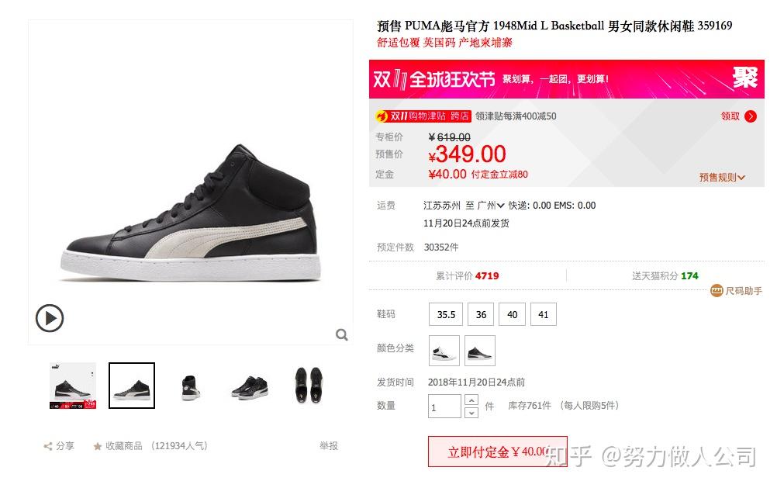Screen dimensions: 777x488
Task: Increase quantity with the up arrow
Action: pyautogui.click(x=471, y=400)
